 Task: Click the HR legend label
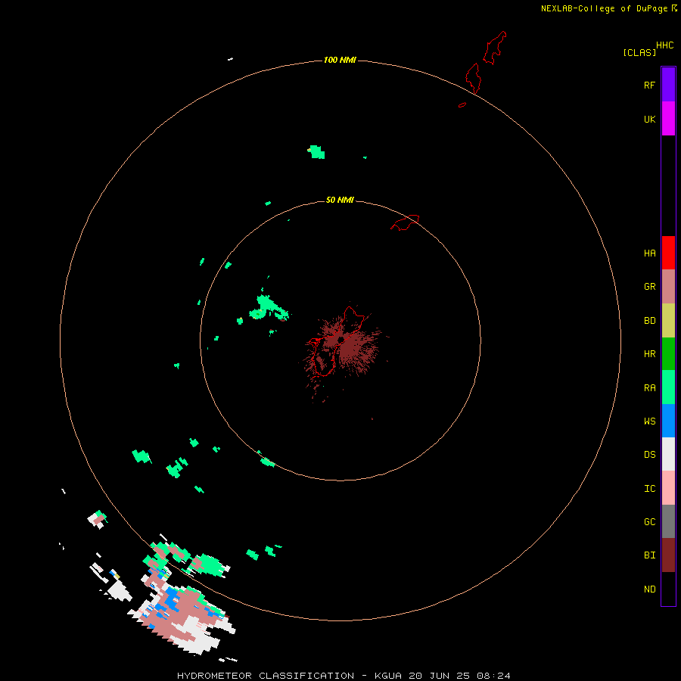pos(649,354)
